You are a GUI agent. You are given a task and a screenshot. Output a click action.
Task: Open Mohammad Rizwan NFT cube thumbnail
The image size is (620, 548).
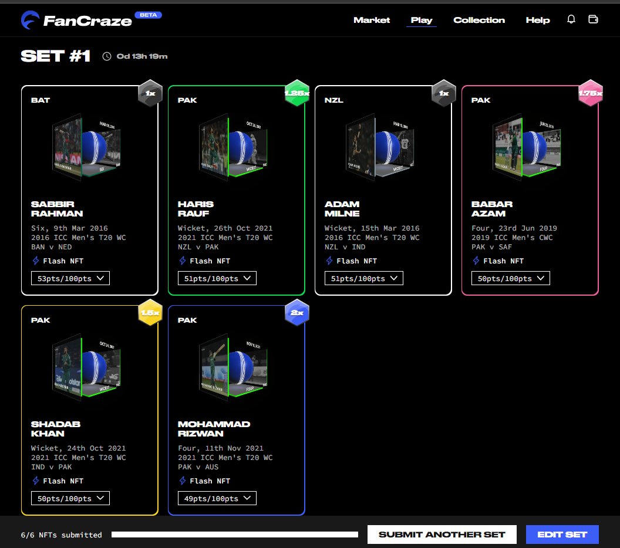click(233, 367)
